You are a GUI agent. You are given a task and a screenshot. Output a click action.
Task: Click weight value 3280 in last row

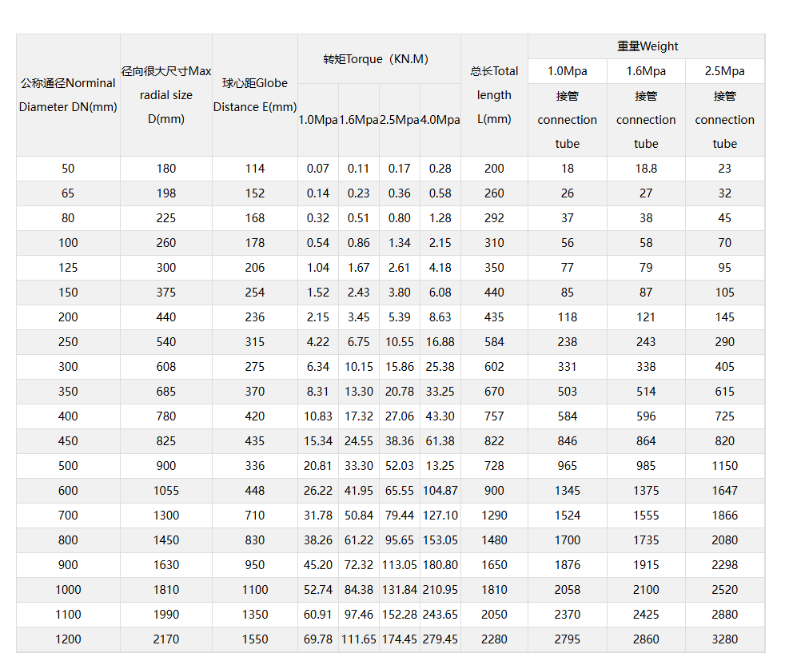point(724,639)
